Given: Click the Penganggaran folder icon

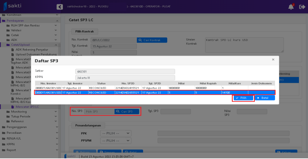Looking at the screenshot, I should tap(4, 127).
